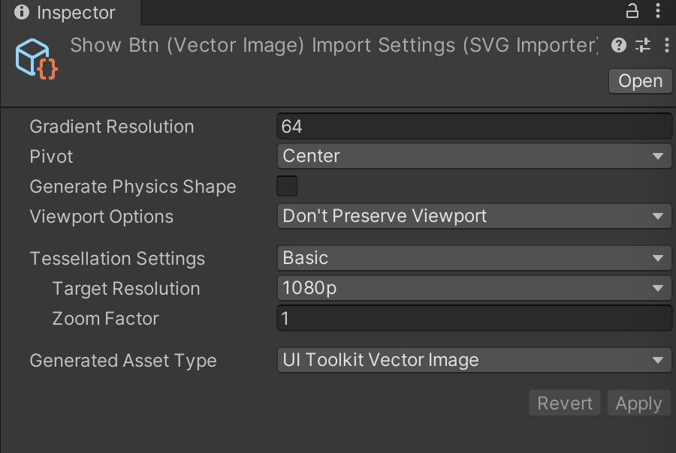The width and height of the screenshot is (676, 453).
Task: Expand Viewport Options dropdown
Action: [473, 216]
